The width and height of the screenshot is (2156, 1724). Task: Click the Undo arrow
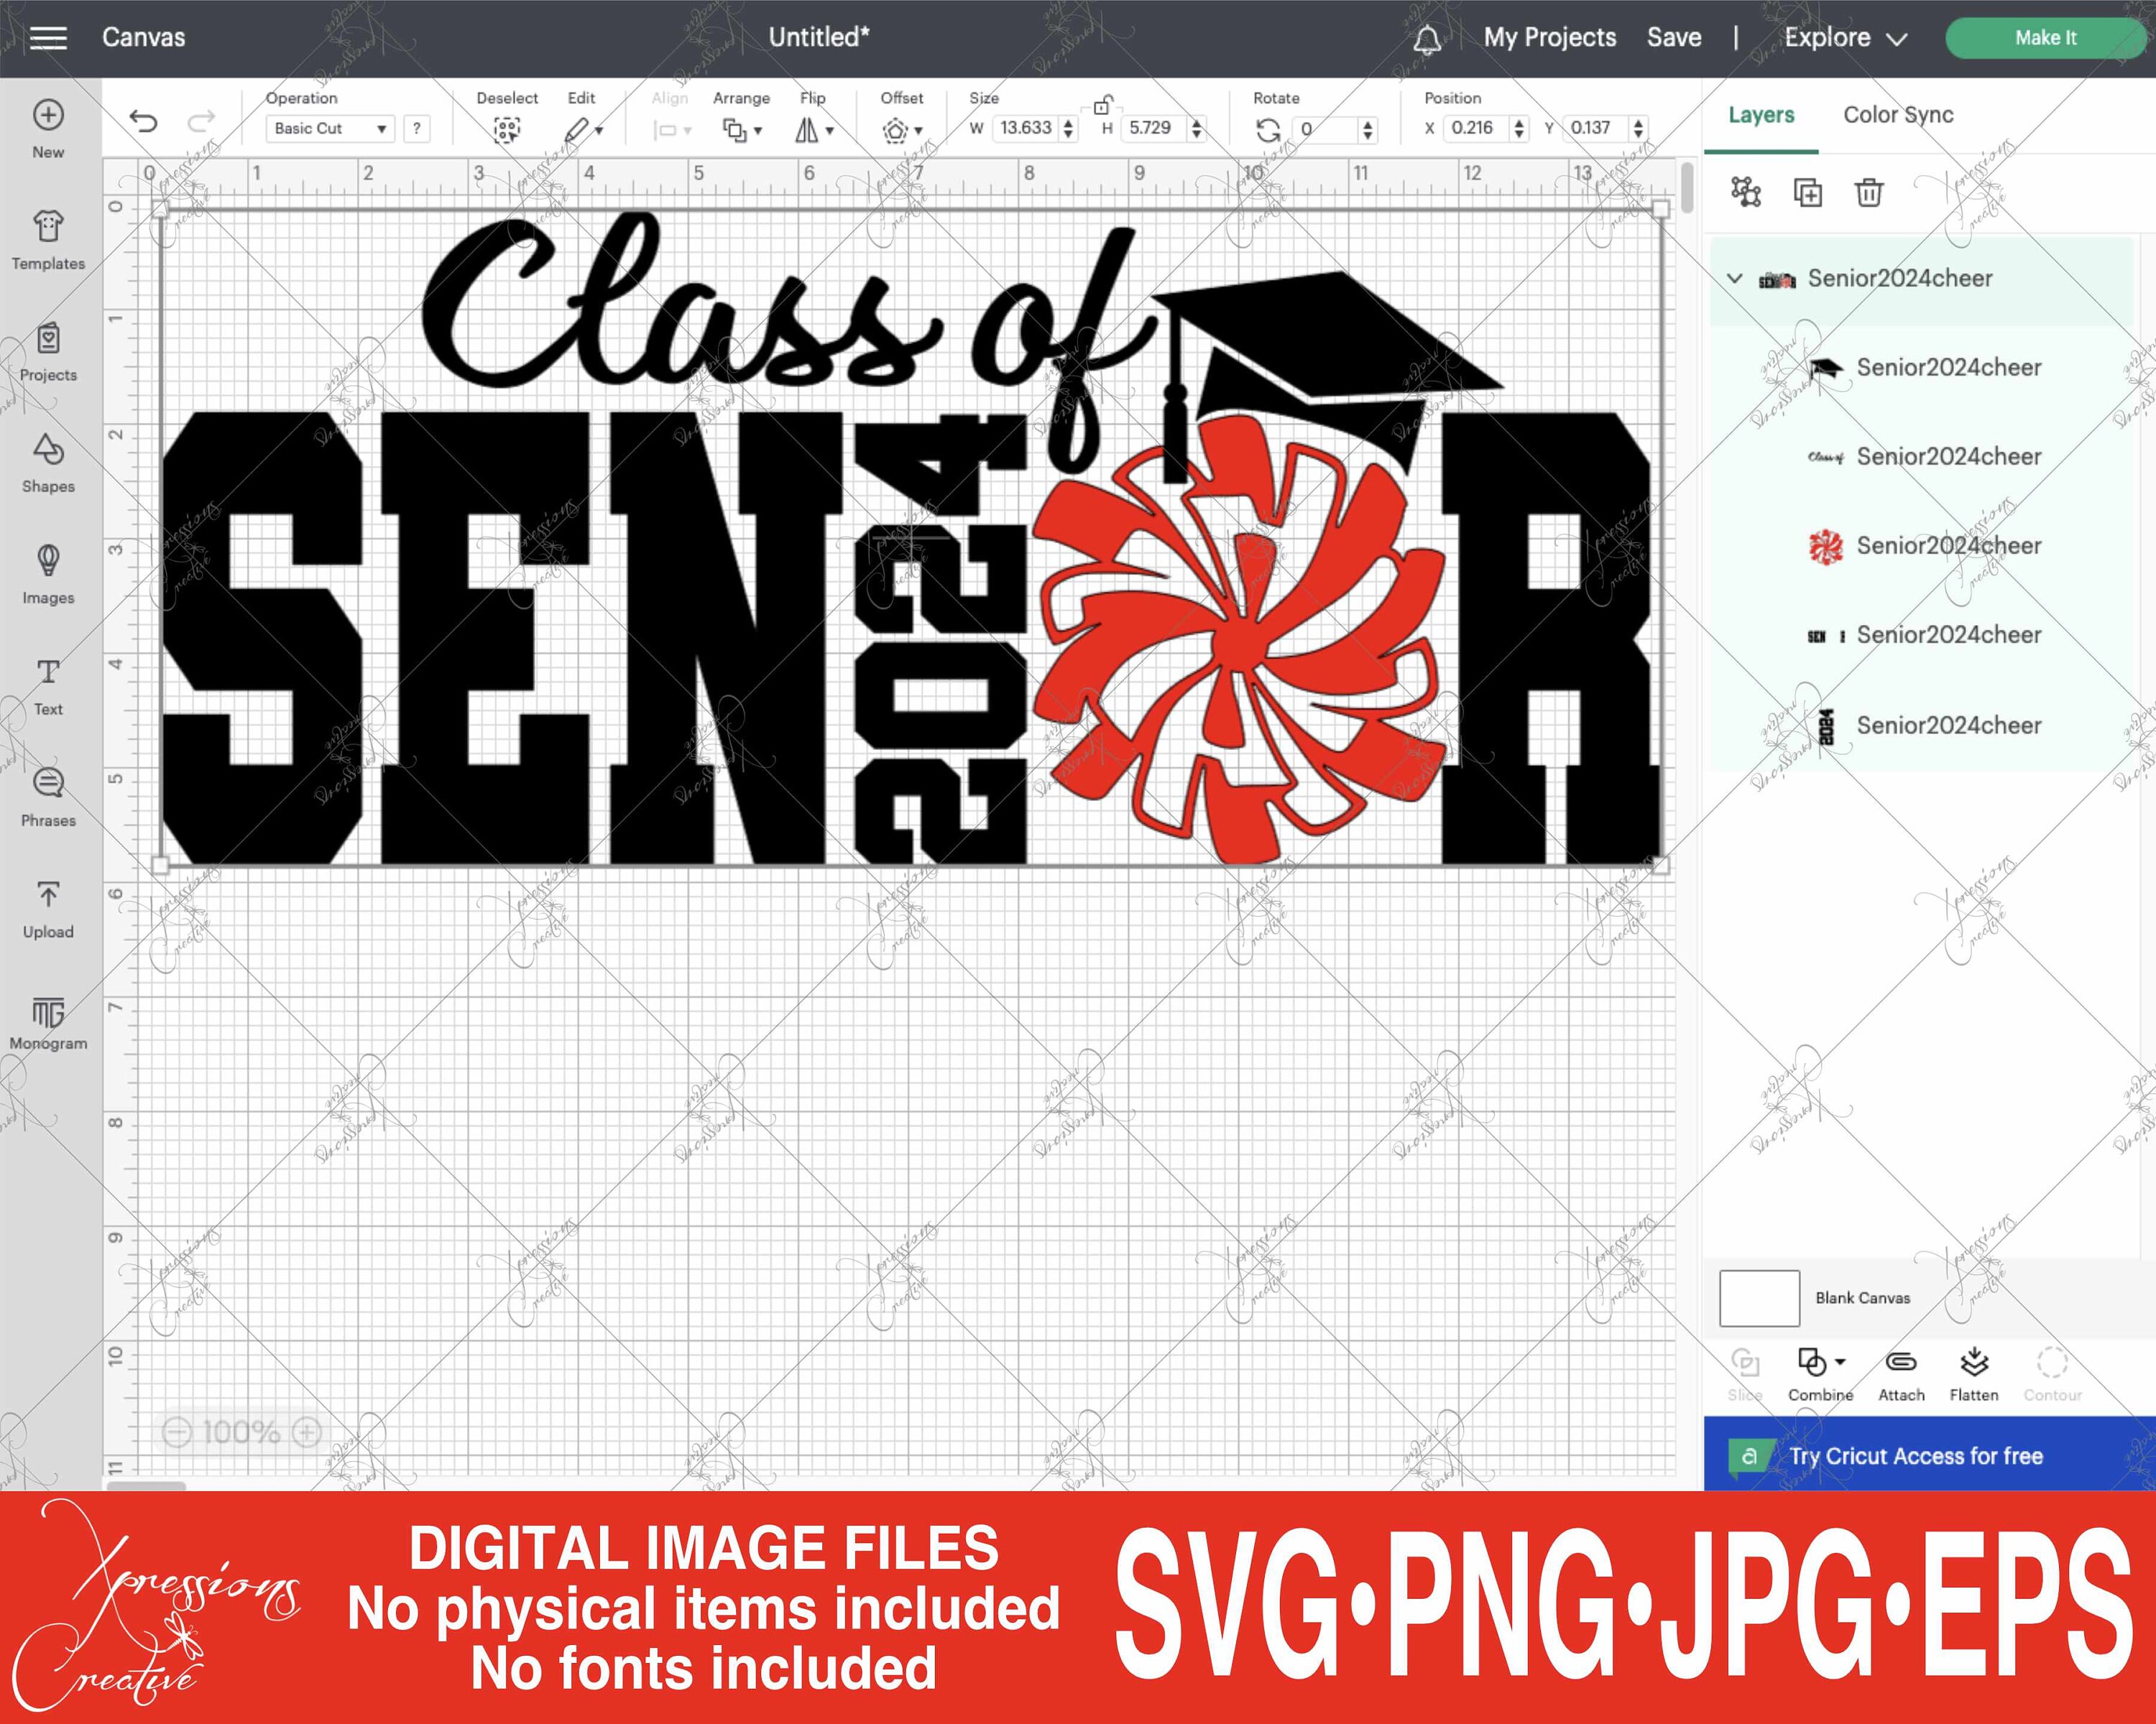click(x=144, y=122)
